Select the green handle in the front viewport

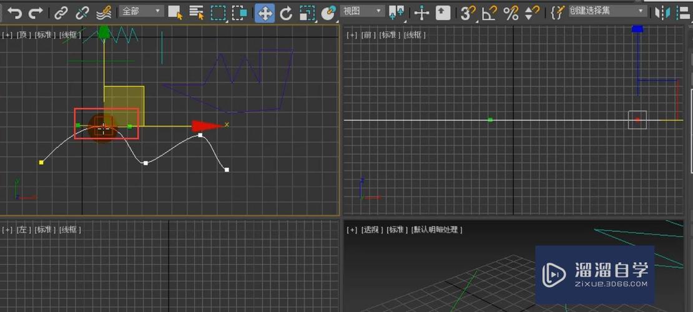click(490, 120)
